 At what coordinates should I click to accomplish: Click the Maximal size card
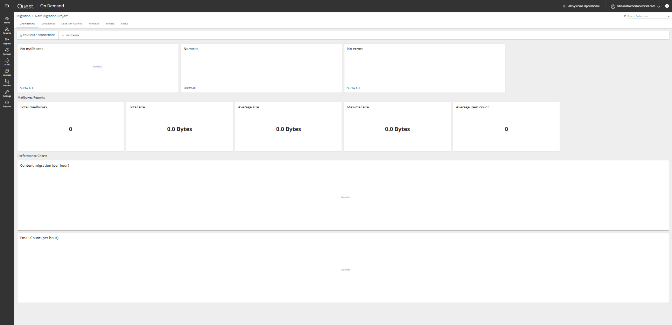point(397,127)
